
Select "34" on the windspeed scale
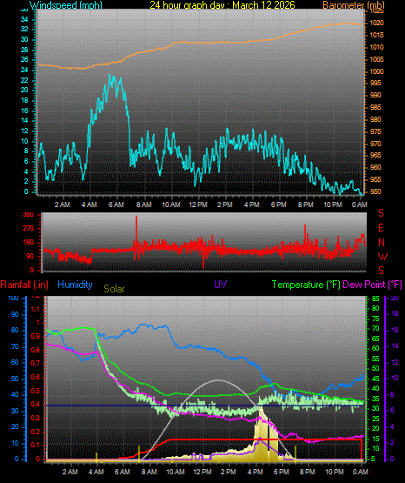pos(24,20)
